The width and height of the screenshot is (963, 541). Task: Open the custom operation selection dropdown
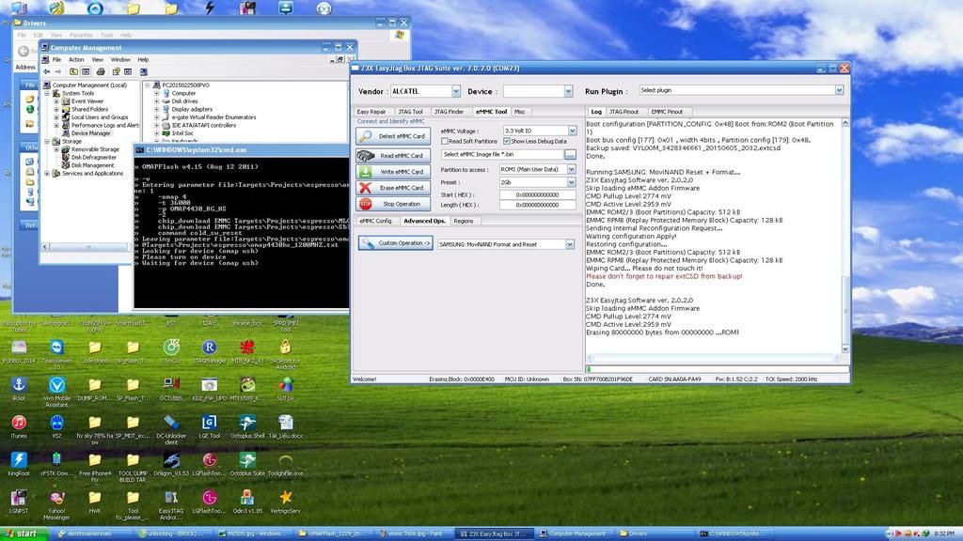pyautogui.click(x=569, y=244)
